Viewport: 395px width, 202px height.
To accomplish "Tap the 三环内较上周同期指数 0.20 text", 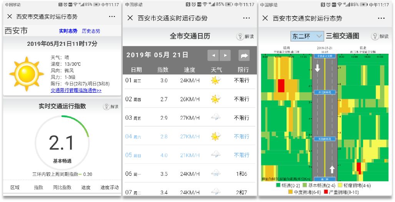I will point(62,174).
